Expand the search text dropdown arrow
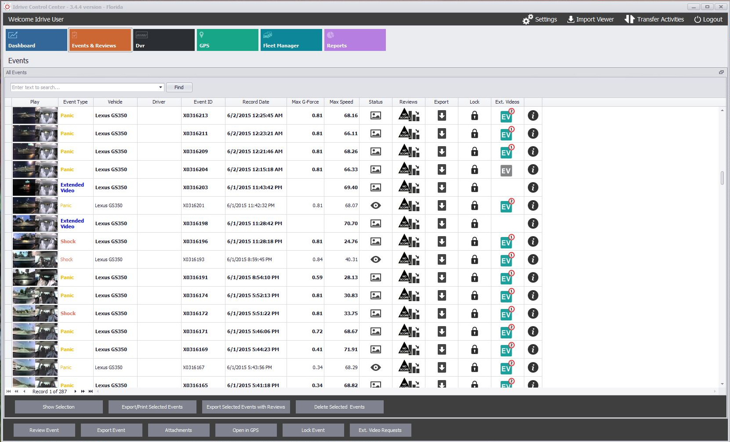The image size is (730, 442). point(160,87)
